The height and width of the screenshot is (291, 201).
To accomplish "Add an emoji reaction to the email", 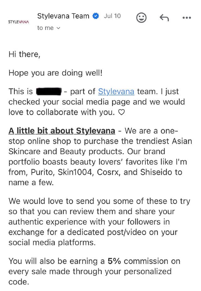I will [x=141, y=18].
